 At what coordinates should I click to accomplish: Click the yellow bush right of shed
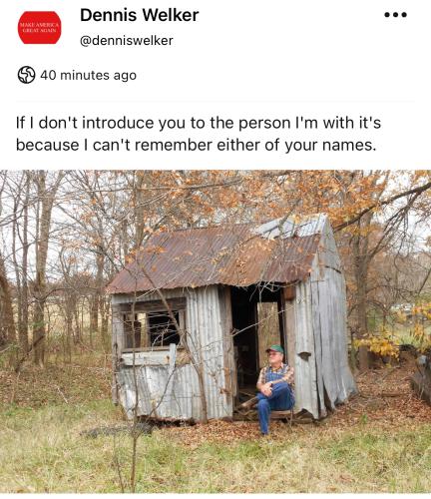[379, 346]
